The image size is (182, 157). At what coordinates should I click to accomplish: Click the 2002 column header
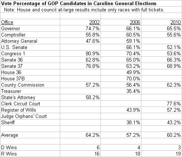coord(80,22)
